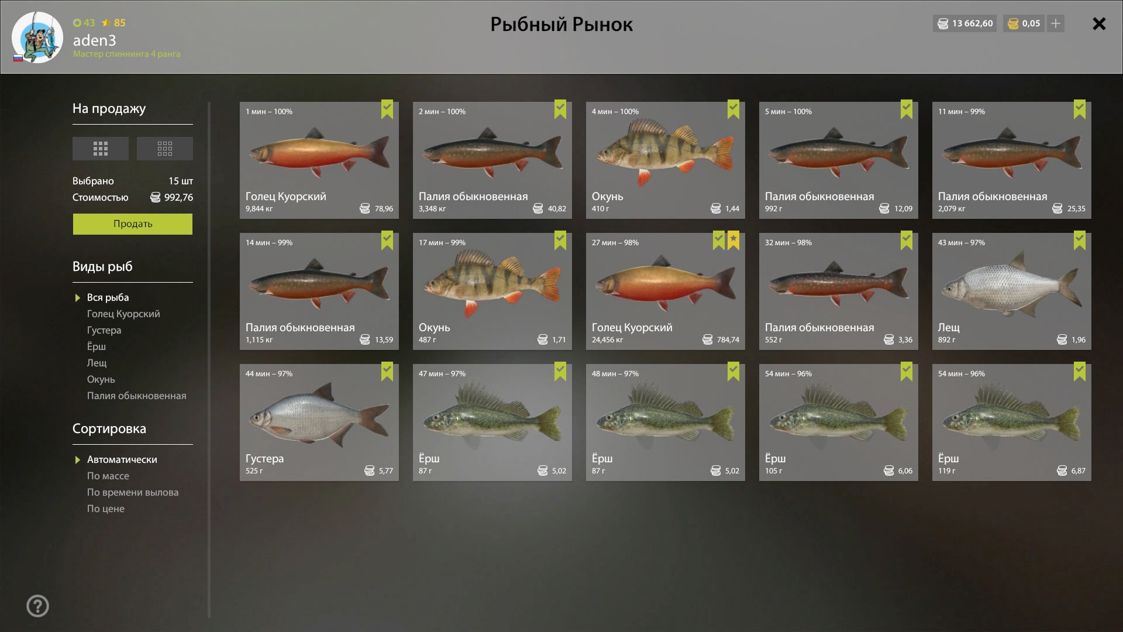Sort fish by По цене
The height and width of the screenshot is (632, 1123).
[106, 509]
